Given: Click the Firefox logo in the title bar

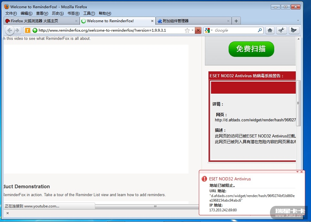Looking at the screenshot, I should (x=7, y=7).
